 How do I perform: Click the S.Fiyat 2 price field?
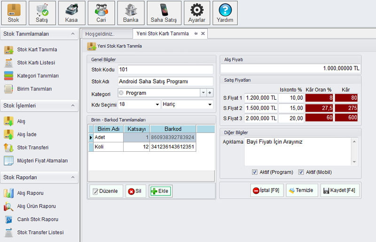tap(261, 108)
